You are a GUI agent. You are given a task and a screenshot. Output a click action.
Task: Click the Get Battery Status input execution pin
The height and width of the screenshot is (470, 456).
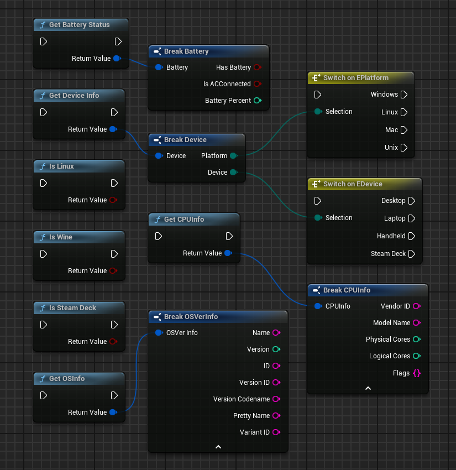[x=44, y=41]
